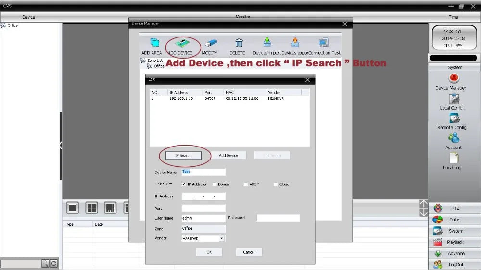Click the OK button in Edit dialog

209,252
